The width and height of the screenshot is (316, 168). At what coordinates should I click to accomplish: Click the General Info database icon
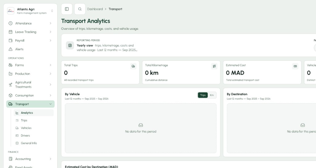[x=17, y=143]
